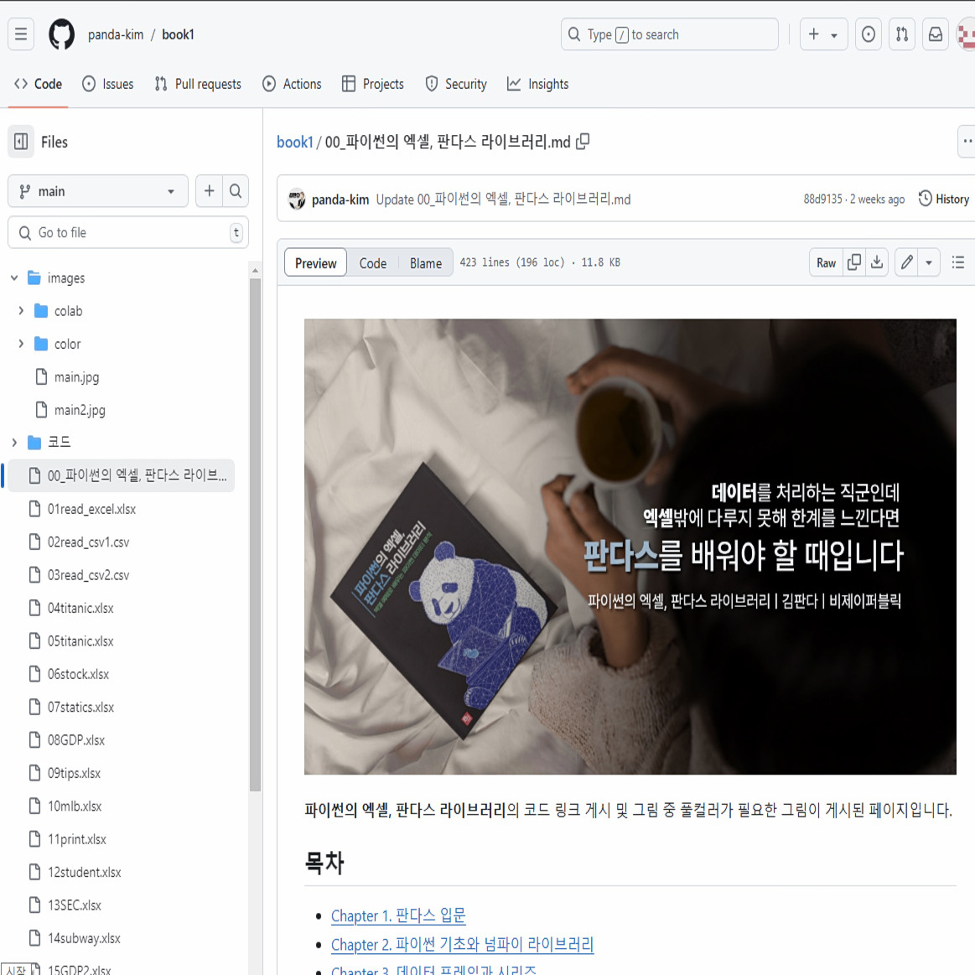Screen dimensions: 975x975
Task: Click the file tree vertical scrollbar
Action: tap(255, 535)
